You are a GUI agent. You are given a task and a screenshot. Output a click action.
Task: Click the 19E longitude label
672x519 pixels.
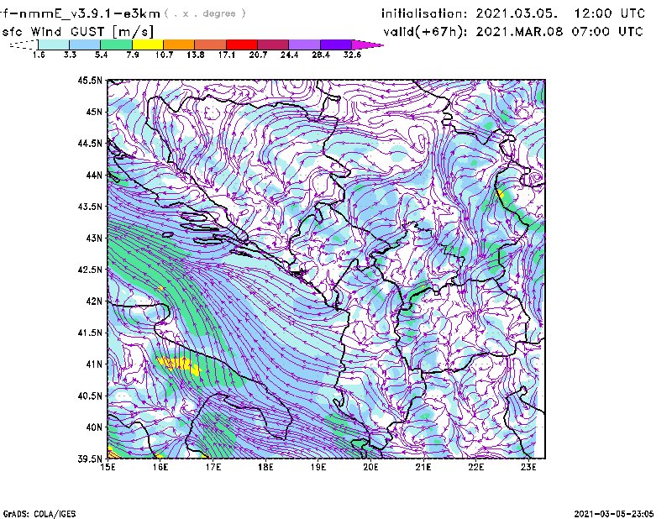318,467
